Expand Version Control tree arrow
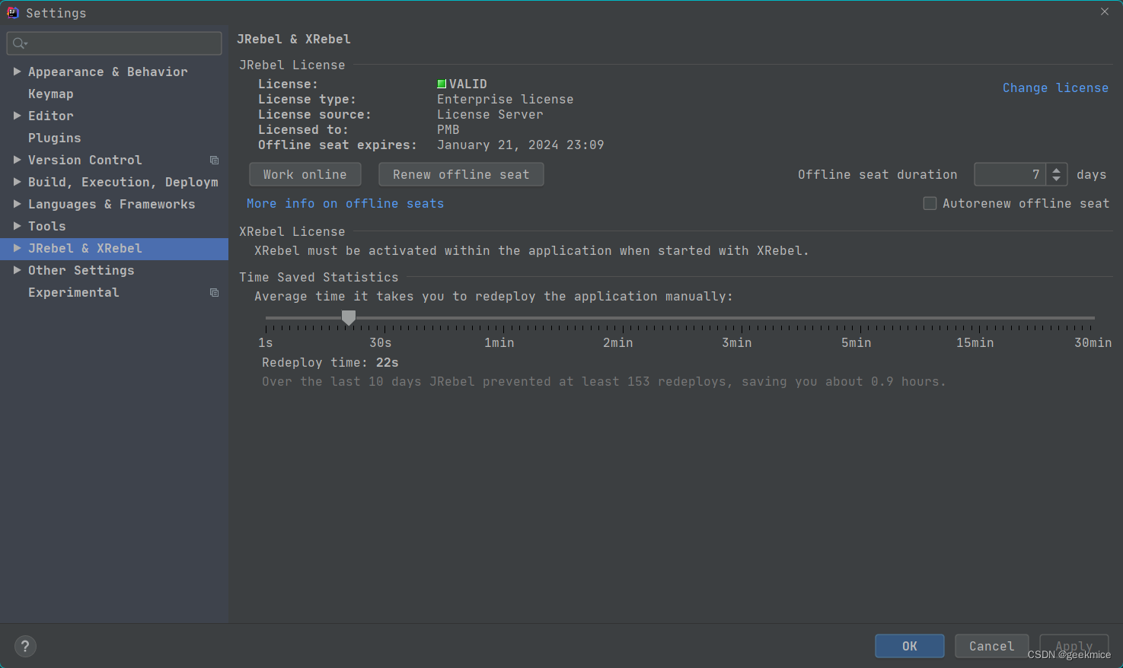This screenshot has height=668, width=1123. pyautogui.click(x=17, y=160)
